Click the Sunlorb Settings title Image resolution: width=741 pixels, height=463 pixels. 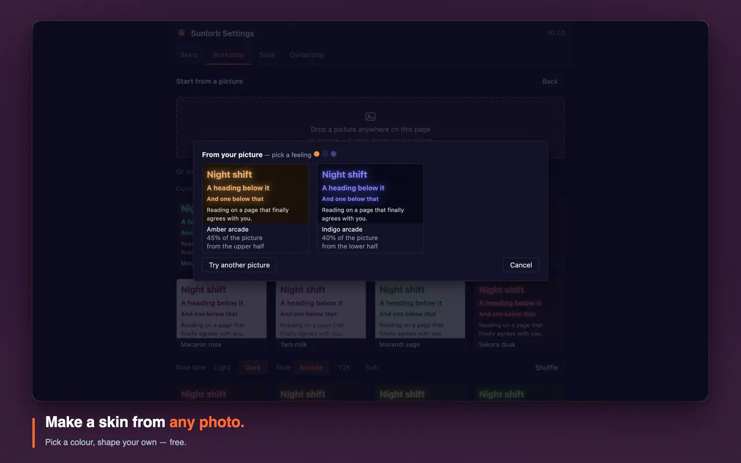pyautogui.click(x=222, y=34)
